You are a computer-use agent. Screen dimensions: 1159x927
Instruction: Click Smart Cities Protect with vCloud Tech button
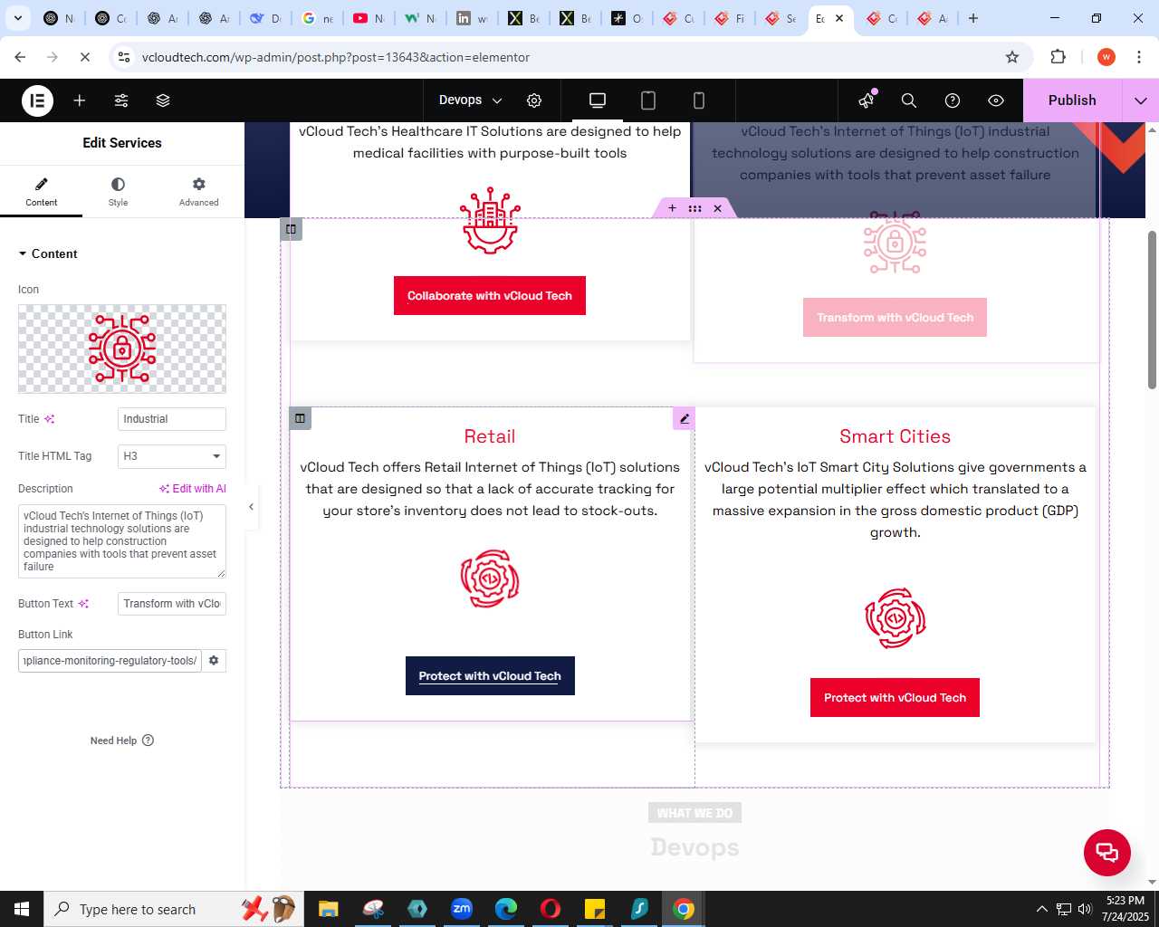pyautogui.click(x=895, y=698)
